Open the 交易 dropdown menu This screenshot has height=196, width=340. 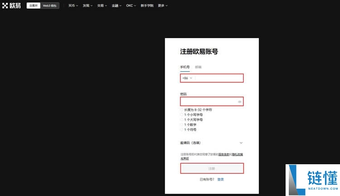tap(102, 5)
